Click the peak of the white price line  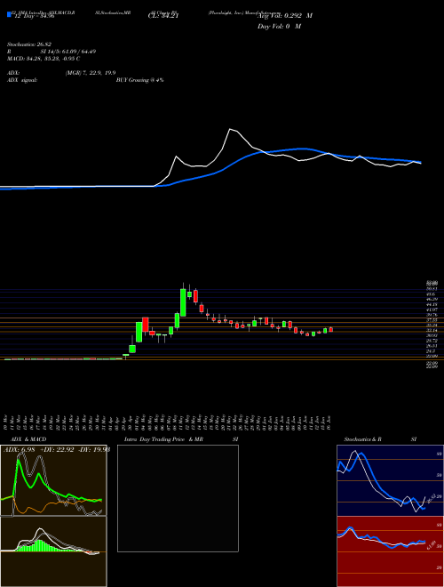click(x=230, y=129)
